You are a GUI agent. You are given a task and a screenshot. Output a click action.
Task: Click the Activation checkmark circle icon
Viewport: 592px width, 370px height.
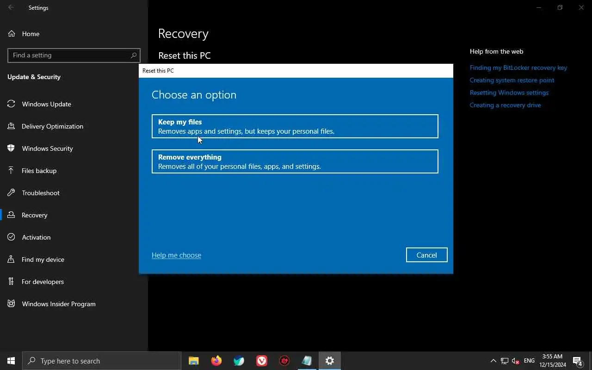pyautogui.click(x=11, y=237)
